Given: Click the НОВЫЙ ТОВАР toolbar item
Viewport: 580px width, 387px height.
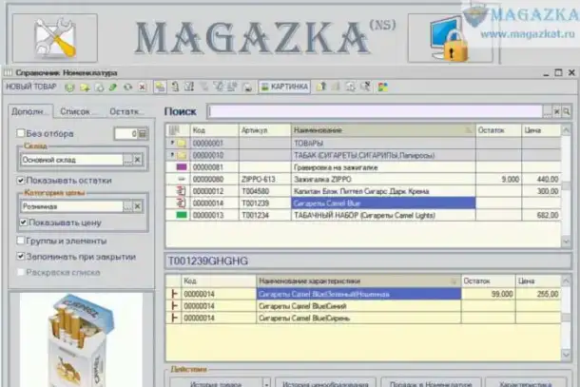Looking at the screenshot, I should [x=31, y=87].
